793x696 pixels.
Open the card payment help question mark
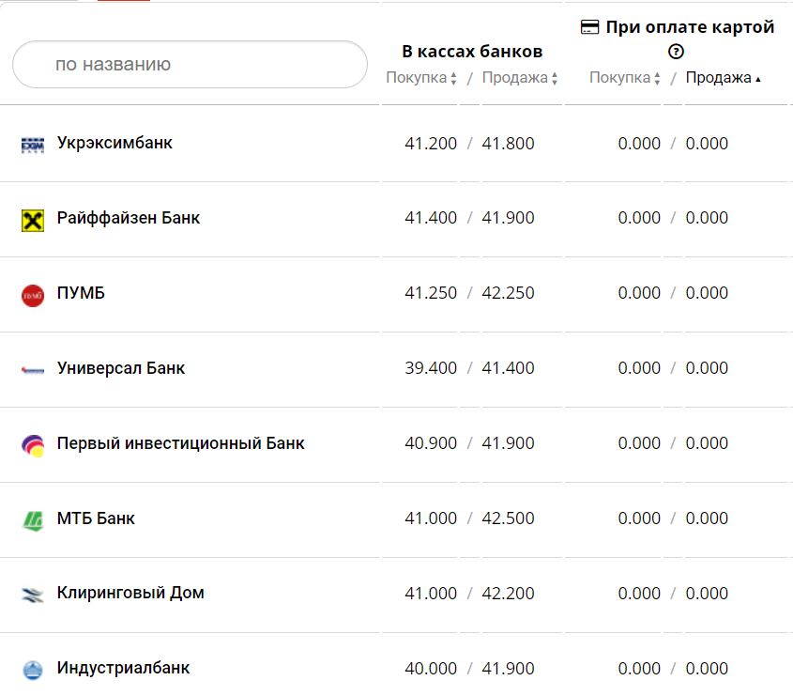[676, 53]
